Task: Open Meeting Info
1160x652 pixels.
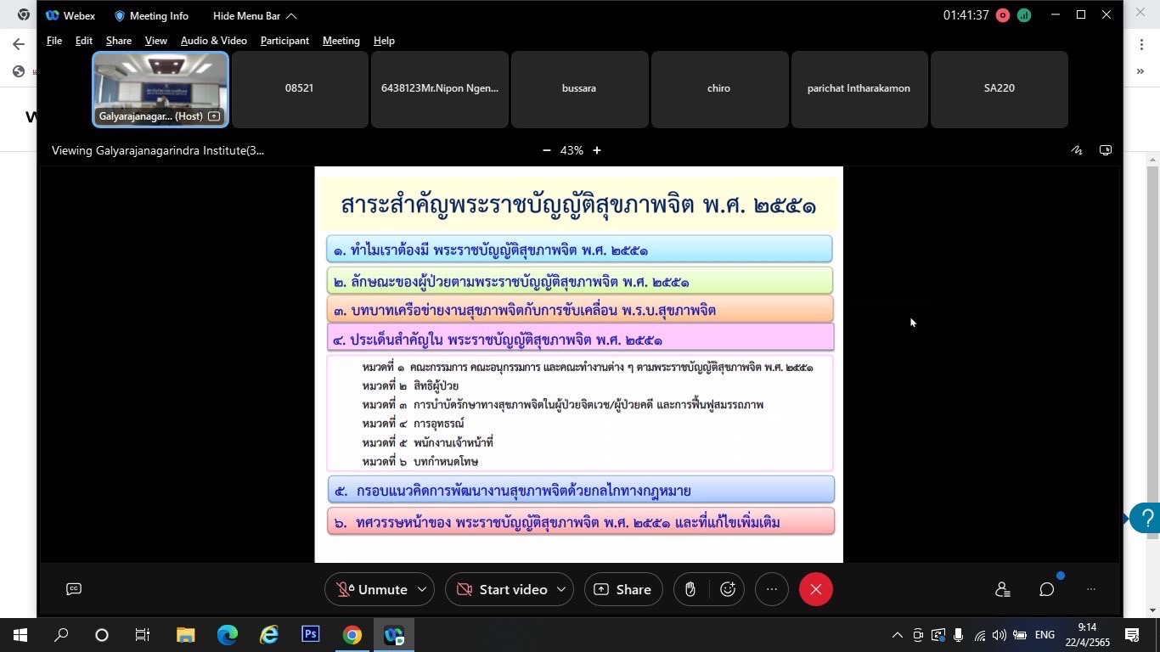Action: click(x=151, y=16)
